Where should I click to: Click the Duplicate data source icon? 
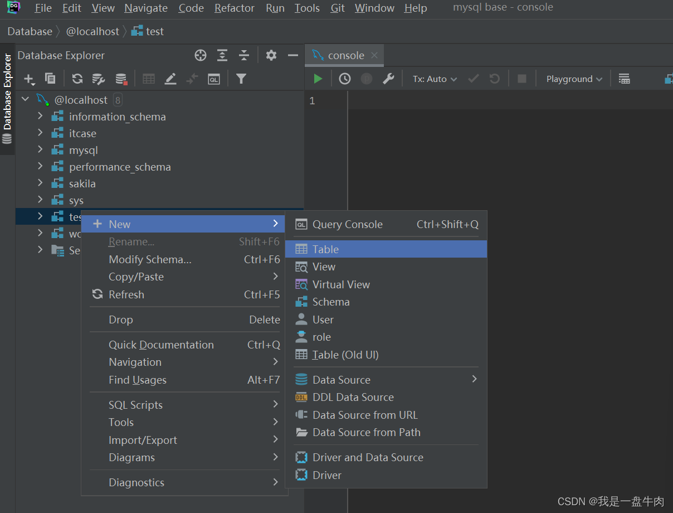(x=50, y=79)
